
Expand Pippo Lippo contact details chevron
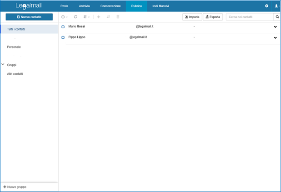tap(275, 37)
